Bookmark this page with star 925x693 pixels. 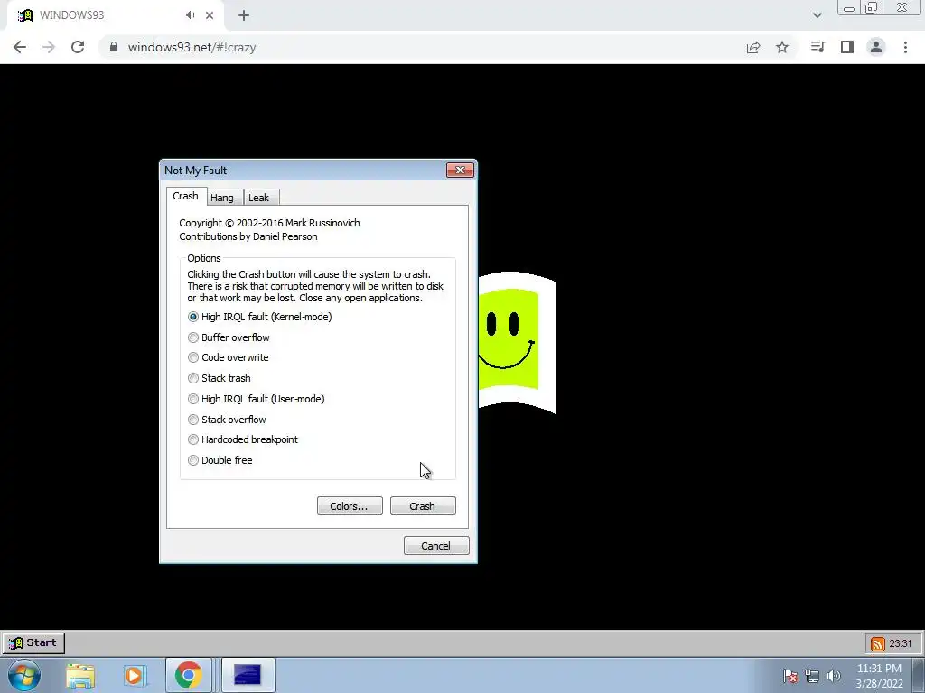pos(782,47)
